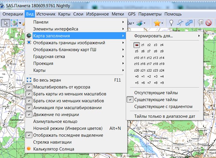This screenshot has height=158, width=216.
Task: Enable Ночной режим (Инверсия цветов)
Action: click(x=76, y=128)
